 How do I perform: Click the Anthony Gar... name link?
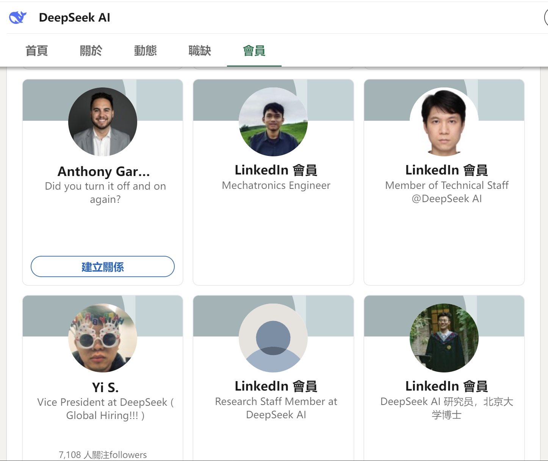(x=103, y=171)
